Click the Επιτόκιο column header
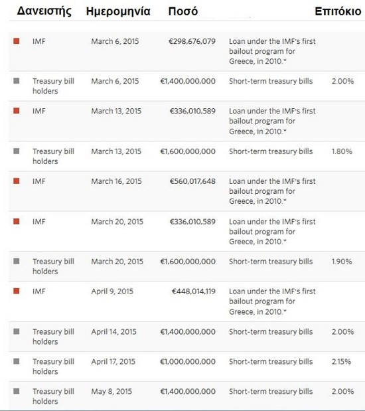The width and height of the screenshot is (365, 411). coord(338,11)
